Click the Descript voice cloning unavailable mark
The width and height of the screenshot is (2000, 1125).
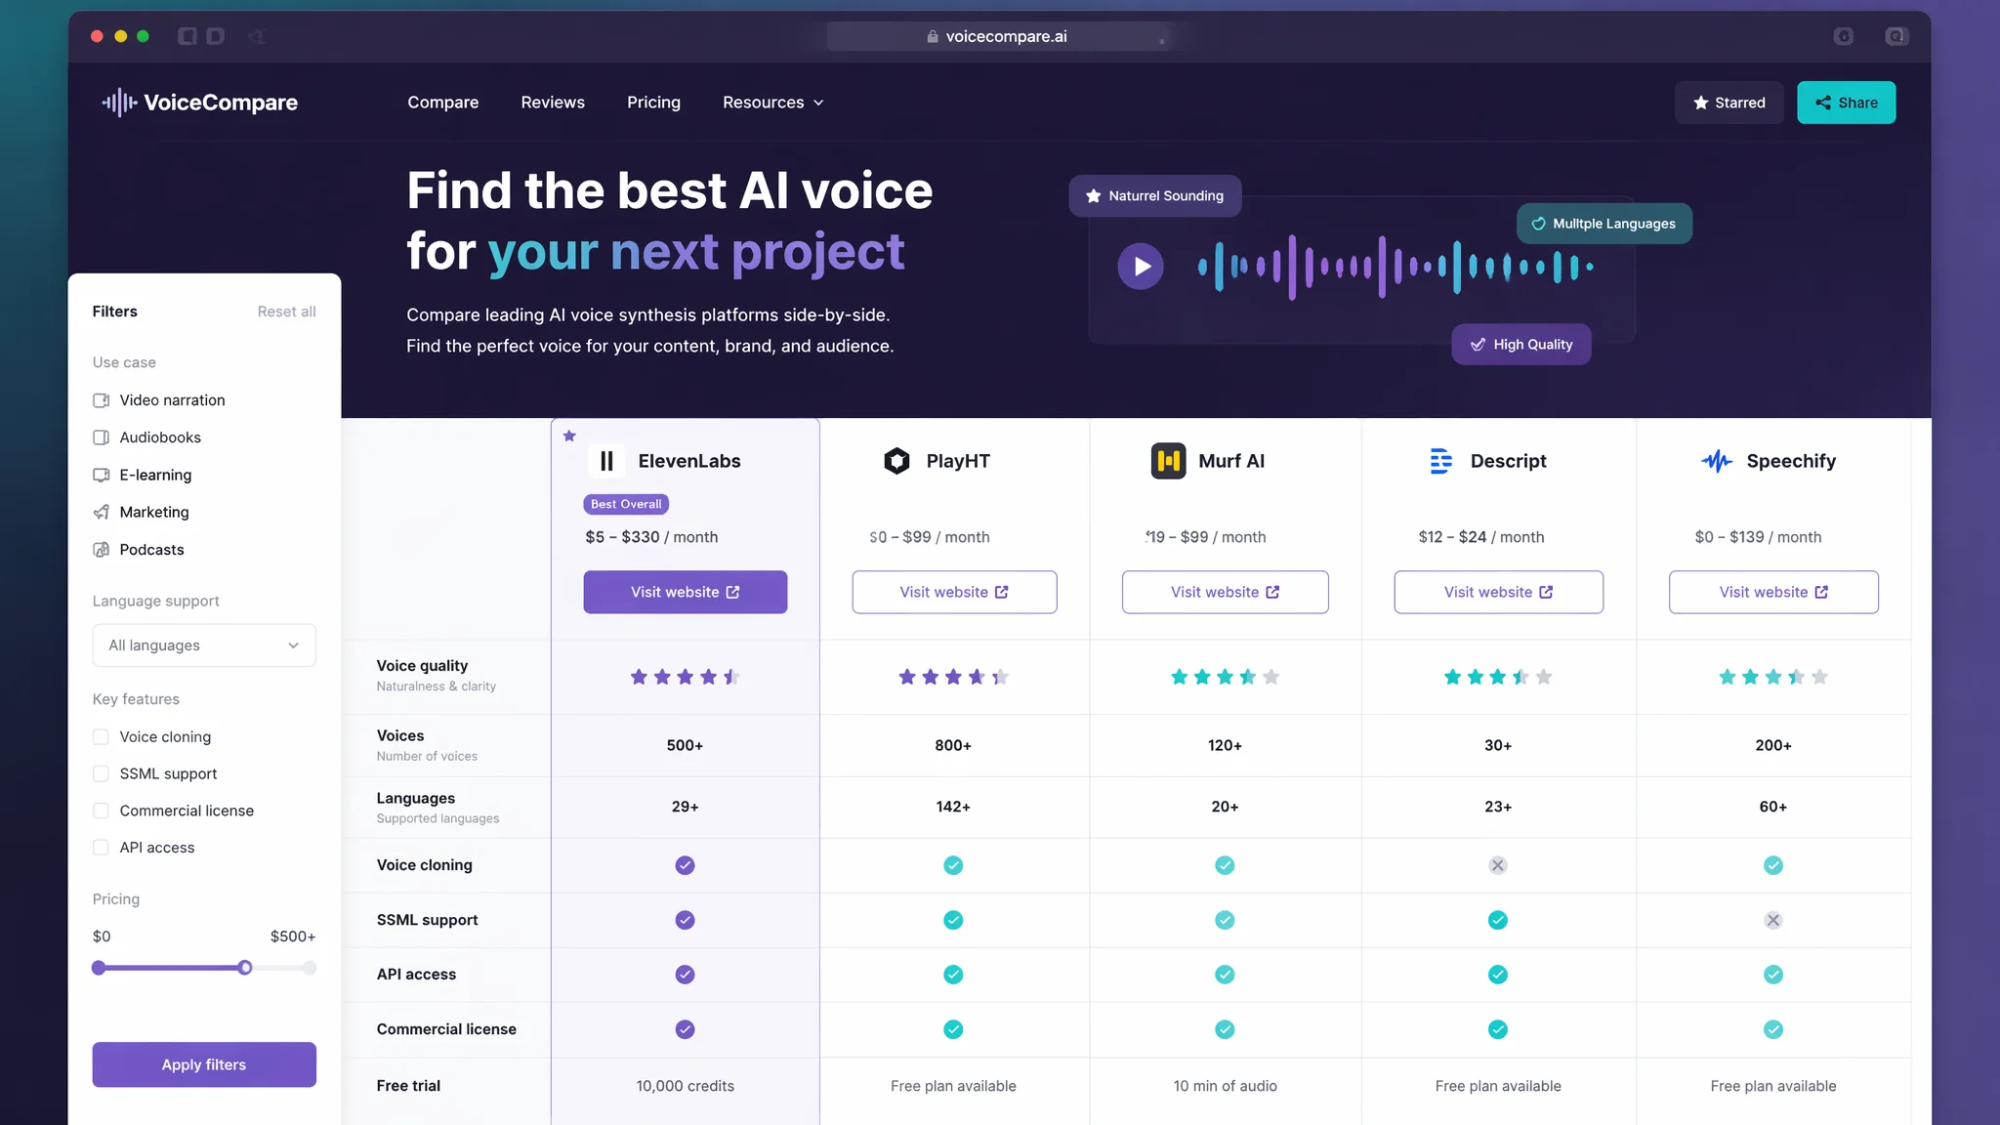click(x=1498, y=865)
